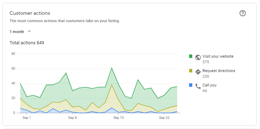This screenshot has width=260, height=129.
Task: Click the green Visit your website swatch
Action: tap(191, 56)
